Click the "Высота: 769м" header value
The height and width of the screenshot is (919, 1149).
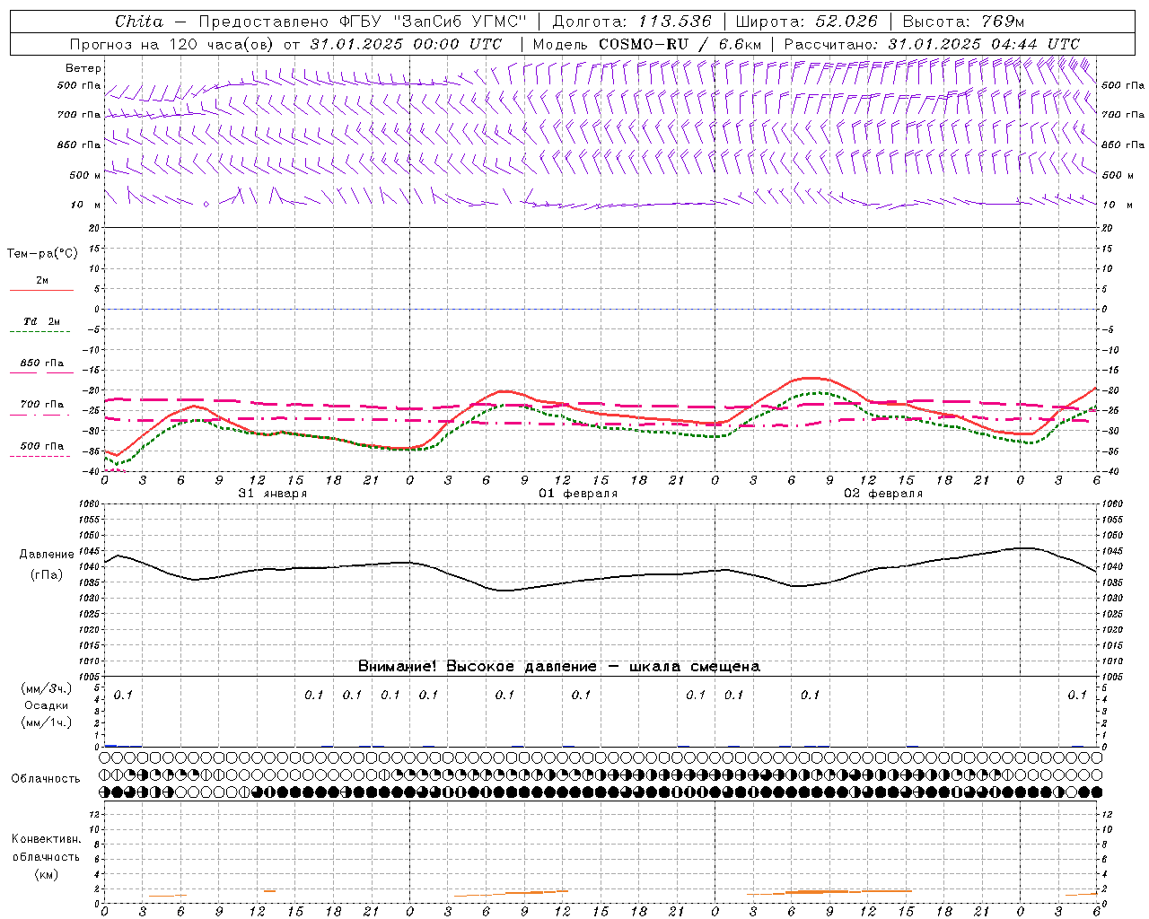963,22
